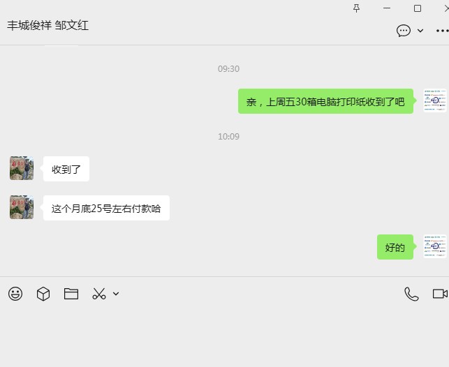Screen dimensions: 449x367
Task: Open the chat bubble icon in header
Action: [404, 31]
